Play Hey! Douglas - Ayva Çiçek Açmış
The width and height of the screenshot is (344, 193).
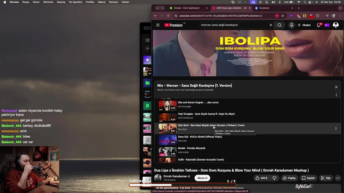tap(206, 114)
